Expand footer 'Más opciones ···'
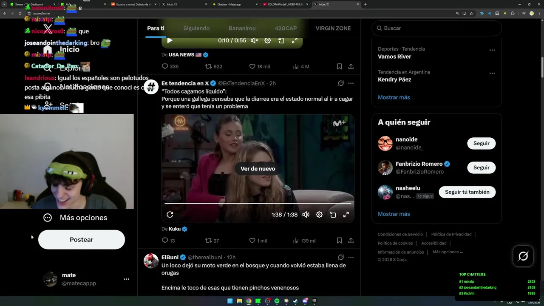This screenshot has height=306, width=544. (x=448, y=252)
